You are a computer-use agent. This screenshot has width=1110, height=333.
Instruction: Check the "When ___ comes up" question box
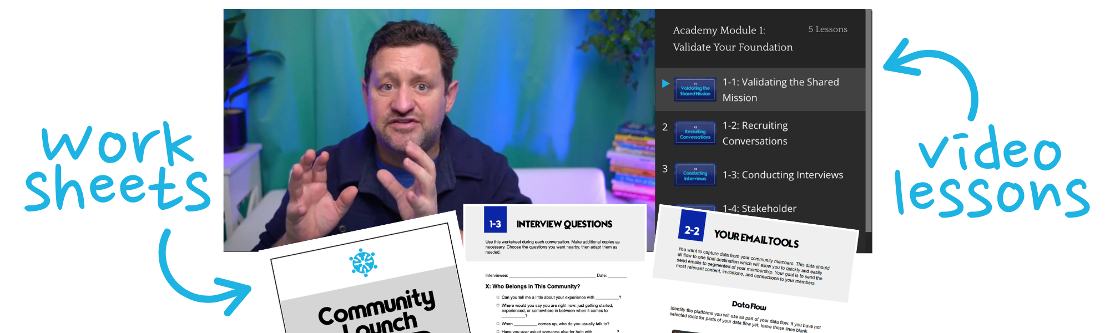498,324
